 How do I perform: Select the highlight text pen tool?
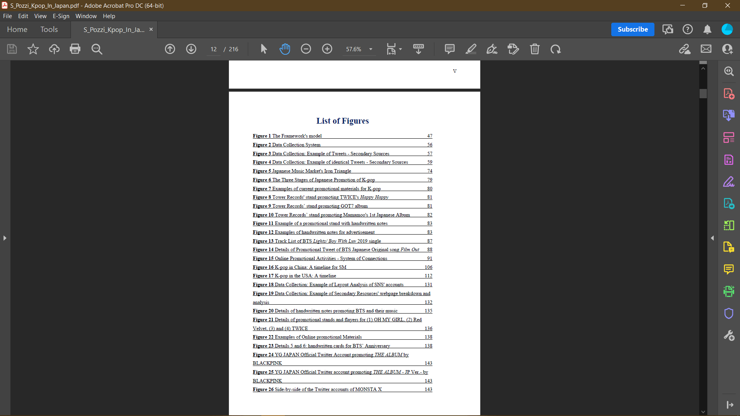(x=471, y=49)
